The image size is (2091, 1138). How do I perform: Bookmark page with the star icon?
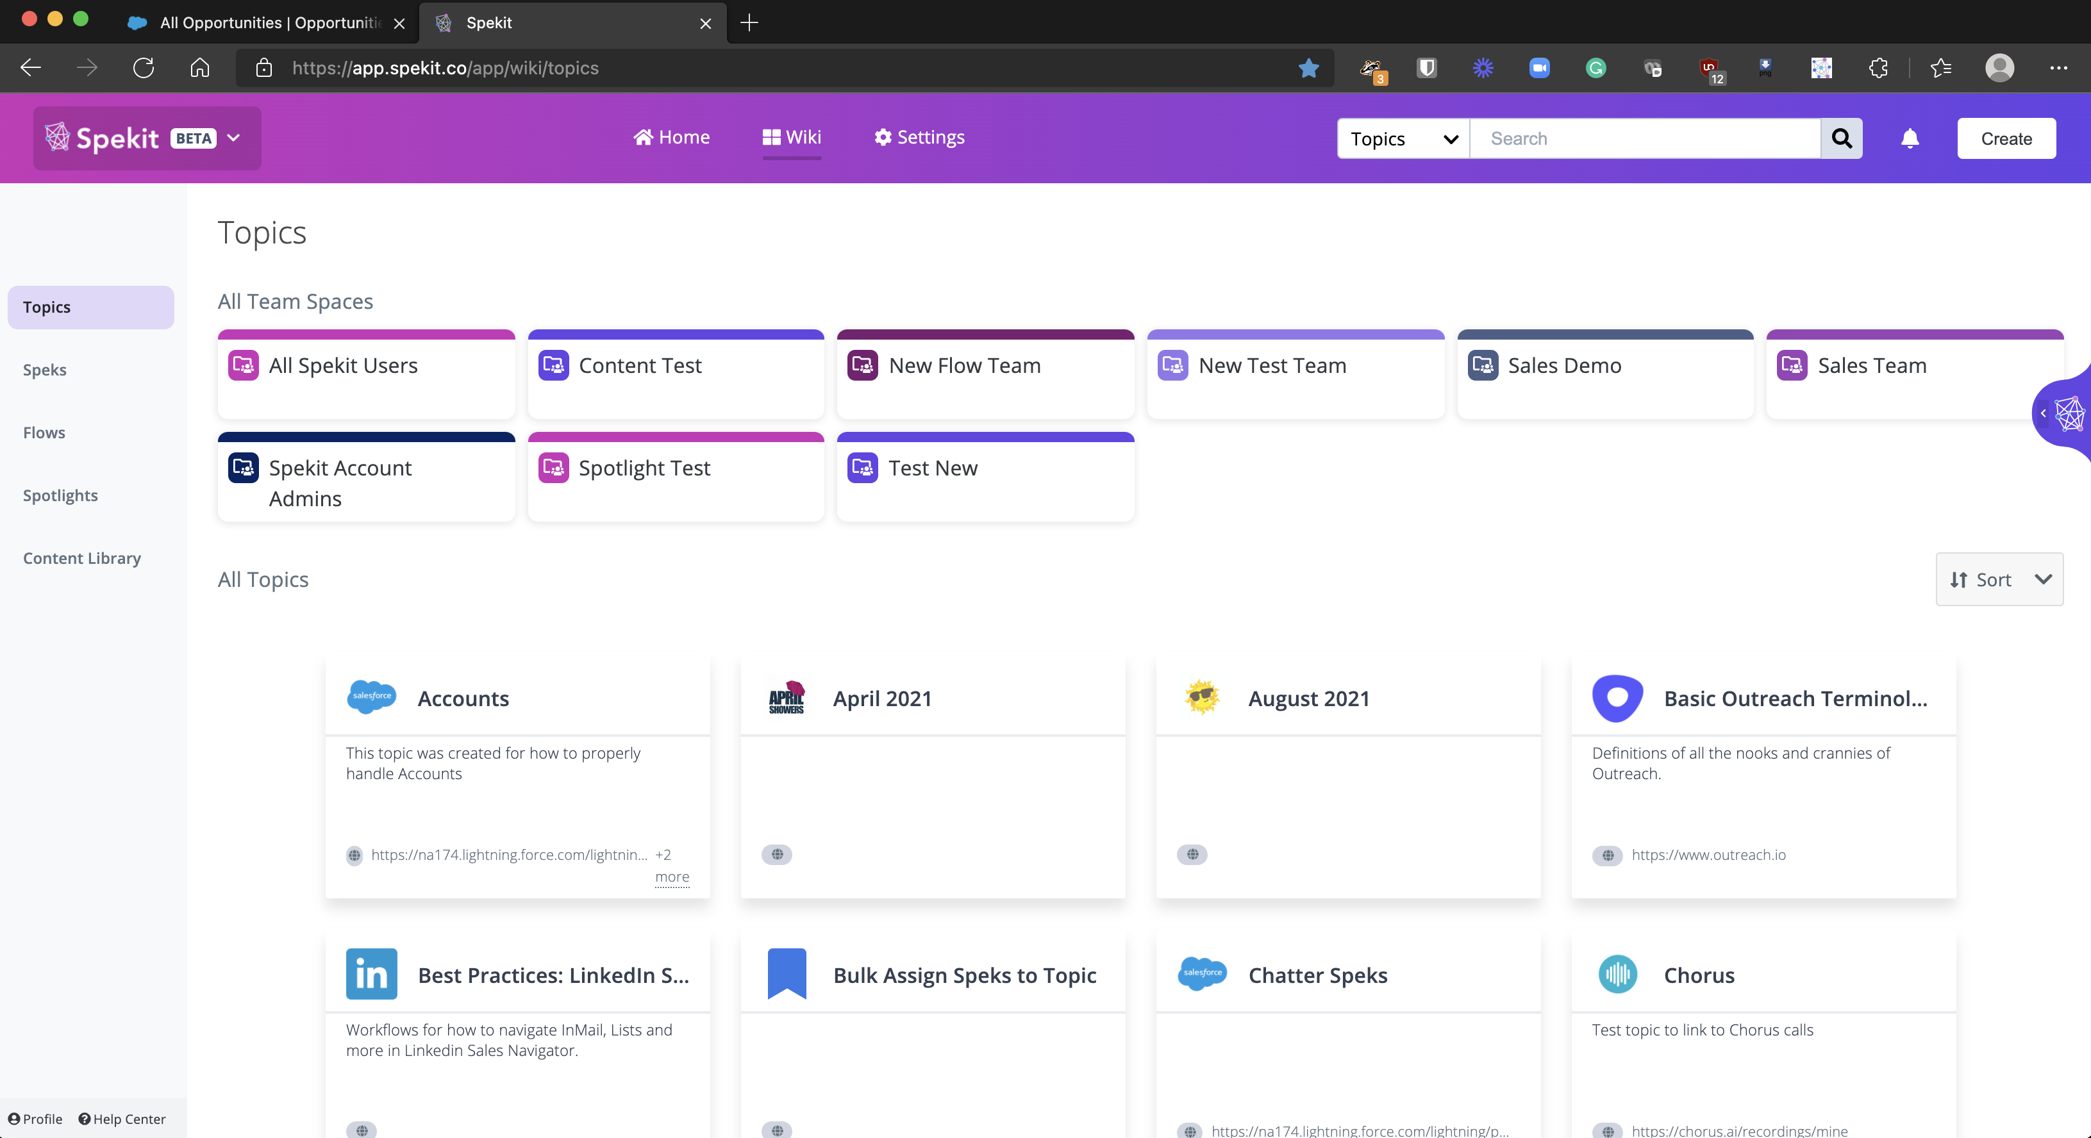[x=1308, y=68]
